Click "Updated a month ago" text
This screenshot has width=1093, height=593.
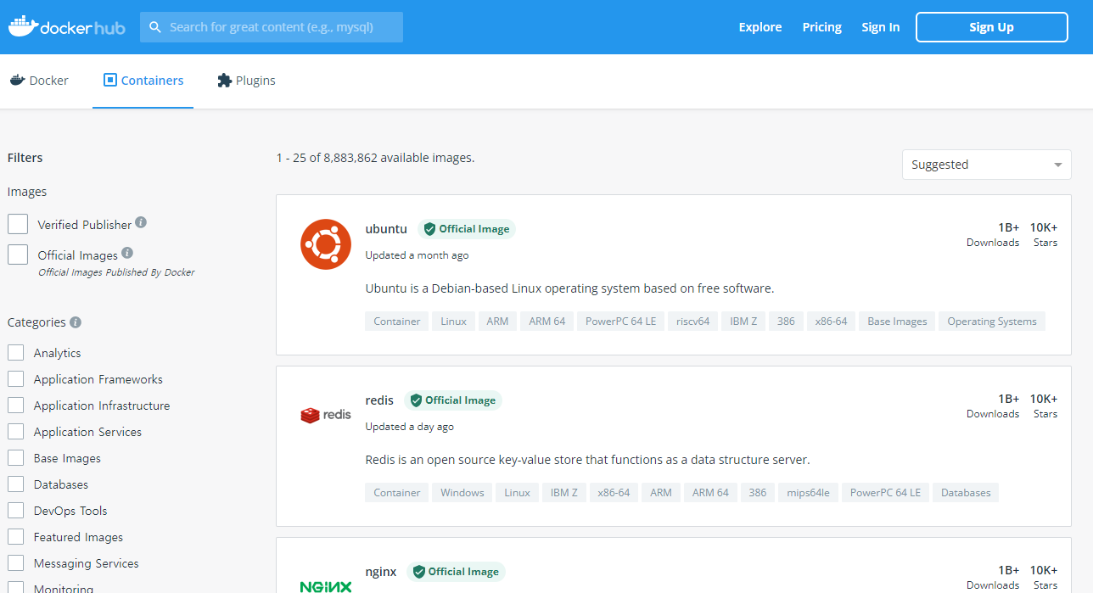[x=417, y=255]
